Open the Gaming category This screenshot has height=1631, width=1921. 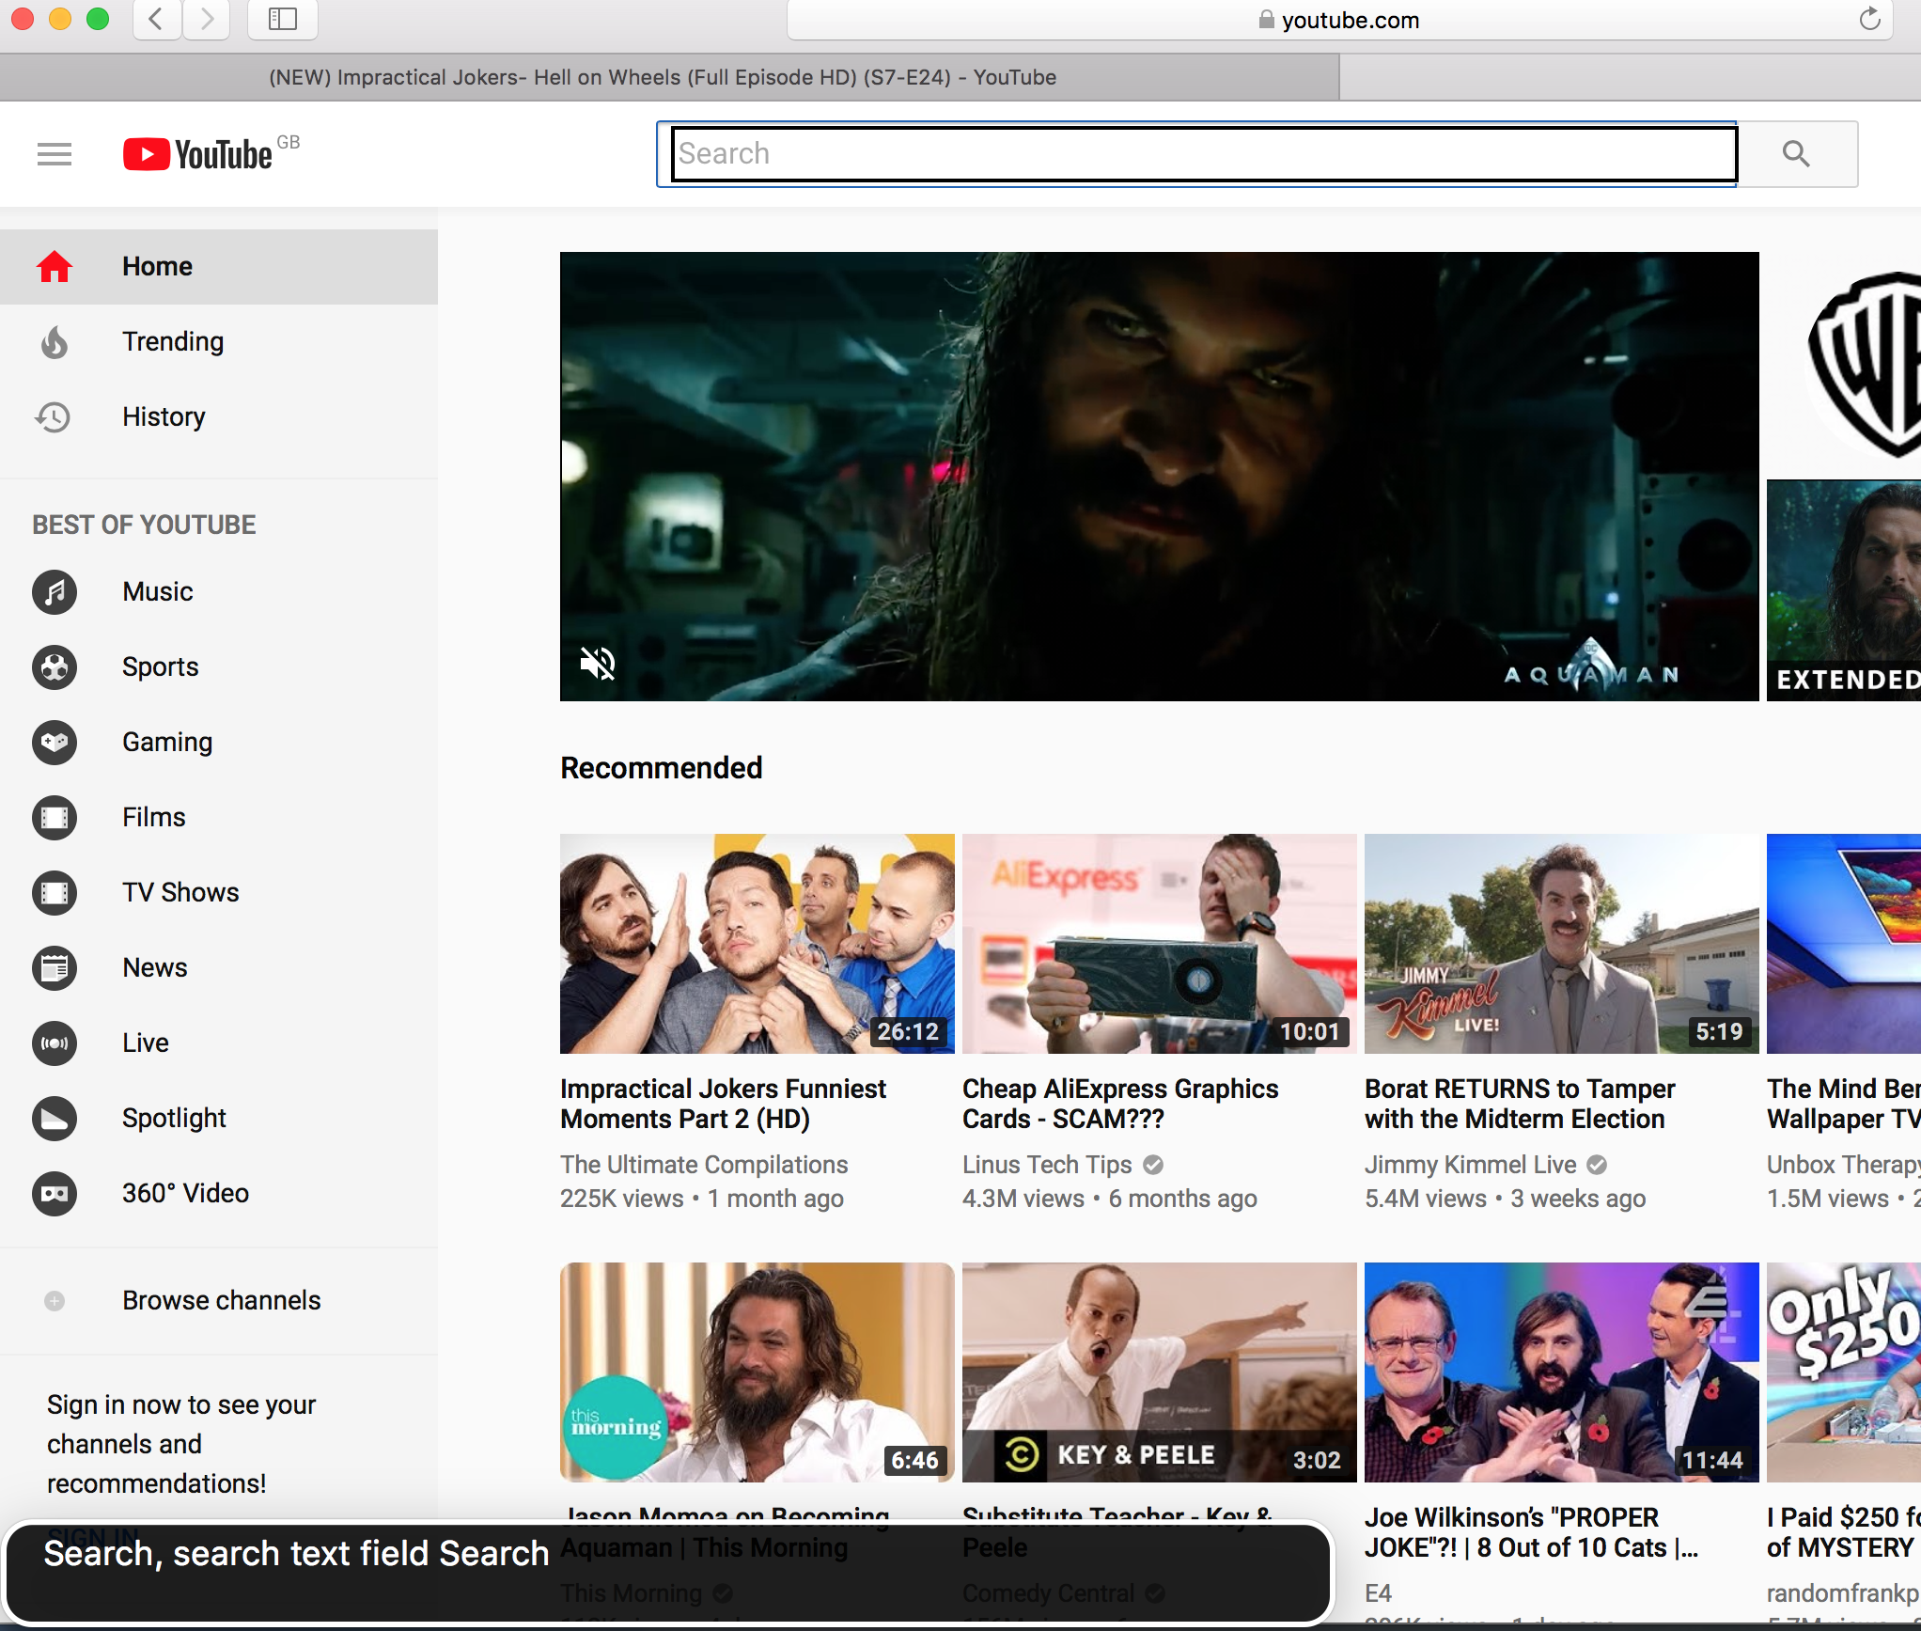pos(219,743)
